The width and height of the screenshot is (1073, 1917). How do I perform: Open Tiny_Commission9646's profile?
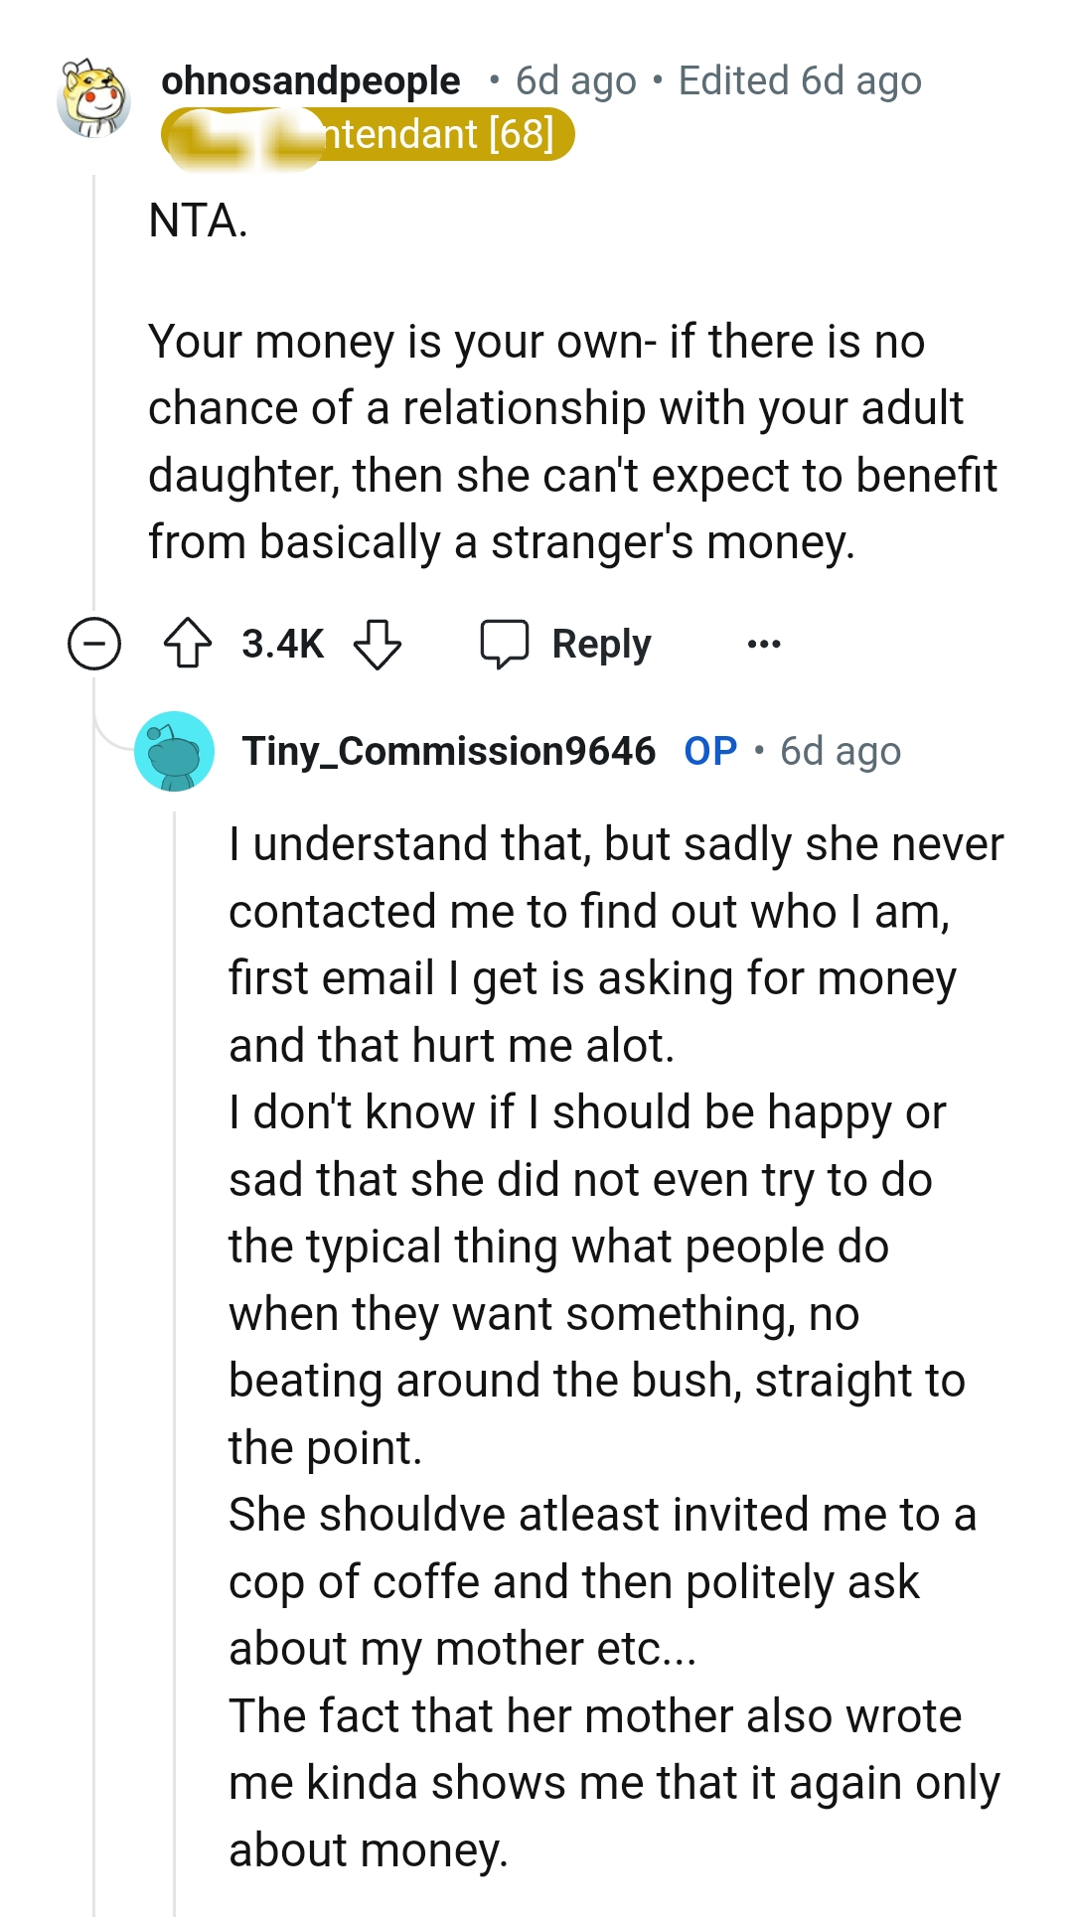pyautogui.click(x=452, y=752)
